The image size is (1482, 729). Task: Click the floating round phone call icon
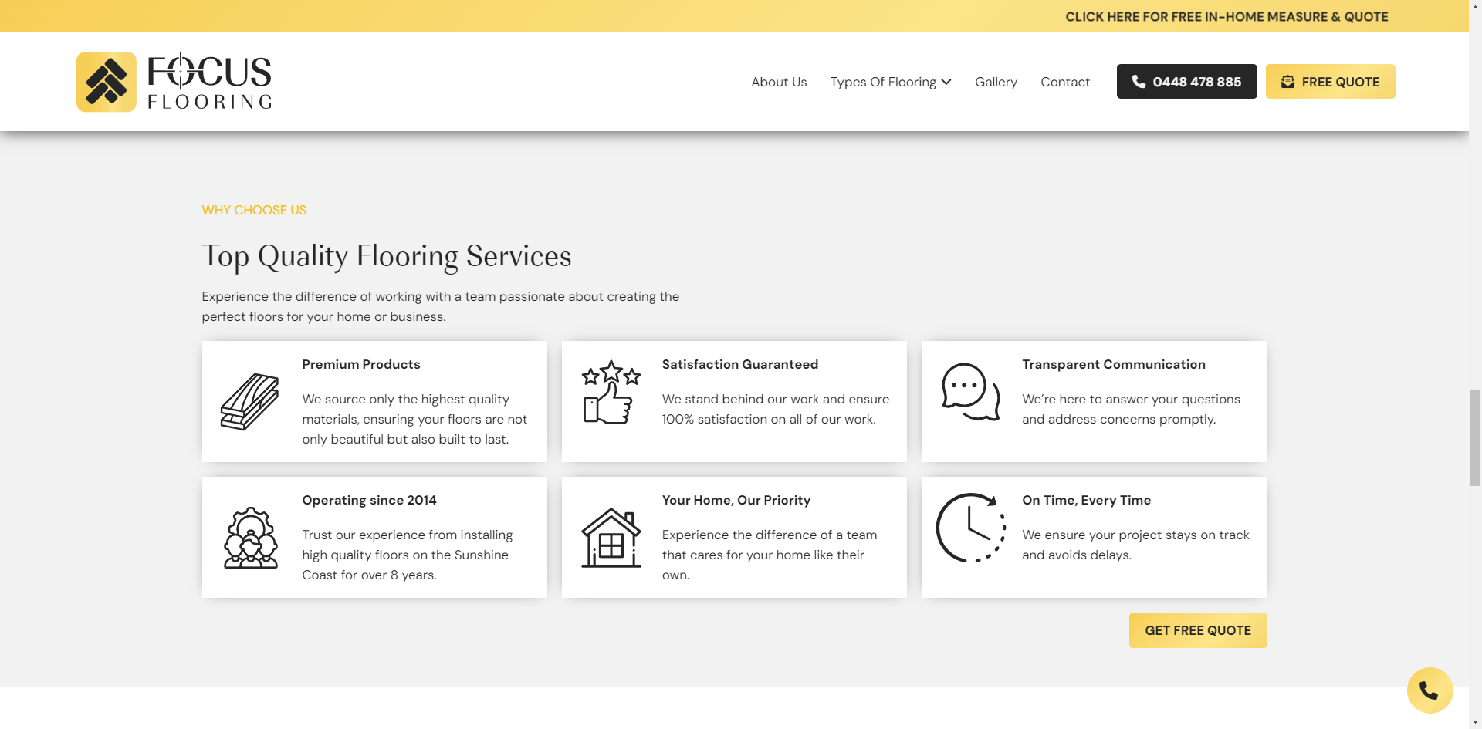coord(1430,690)
